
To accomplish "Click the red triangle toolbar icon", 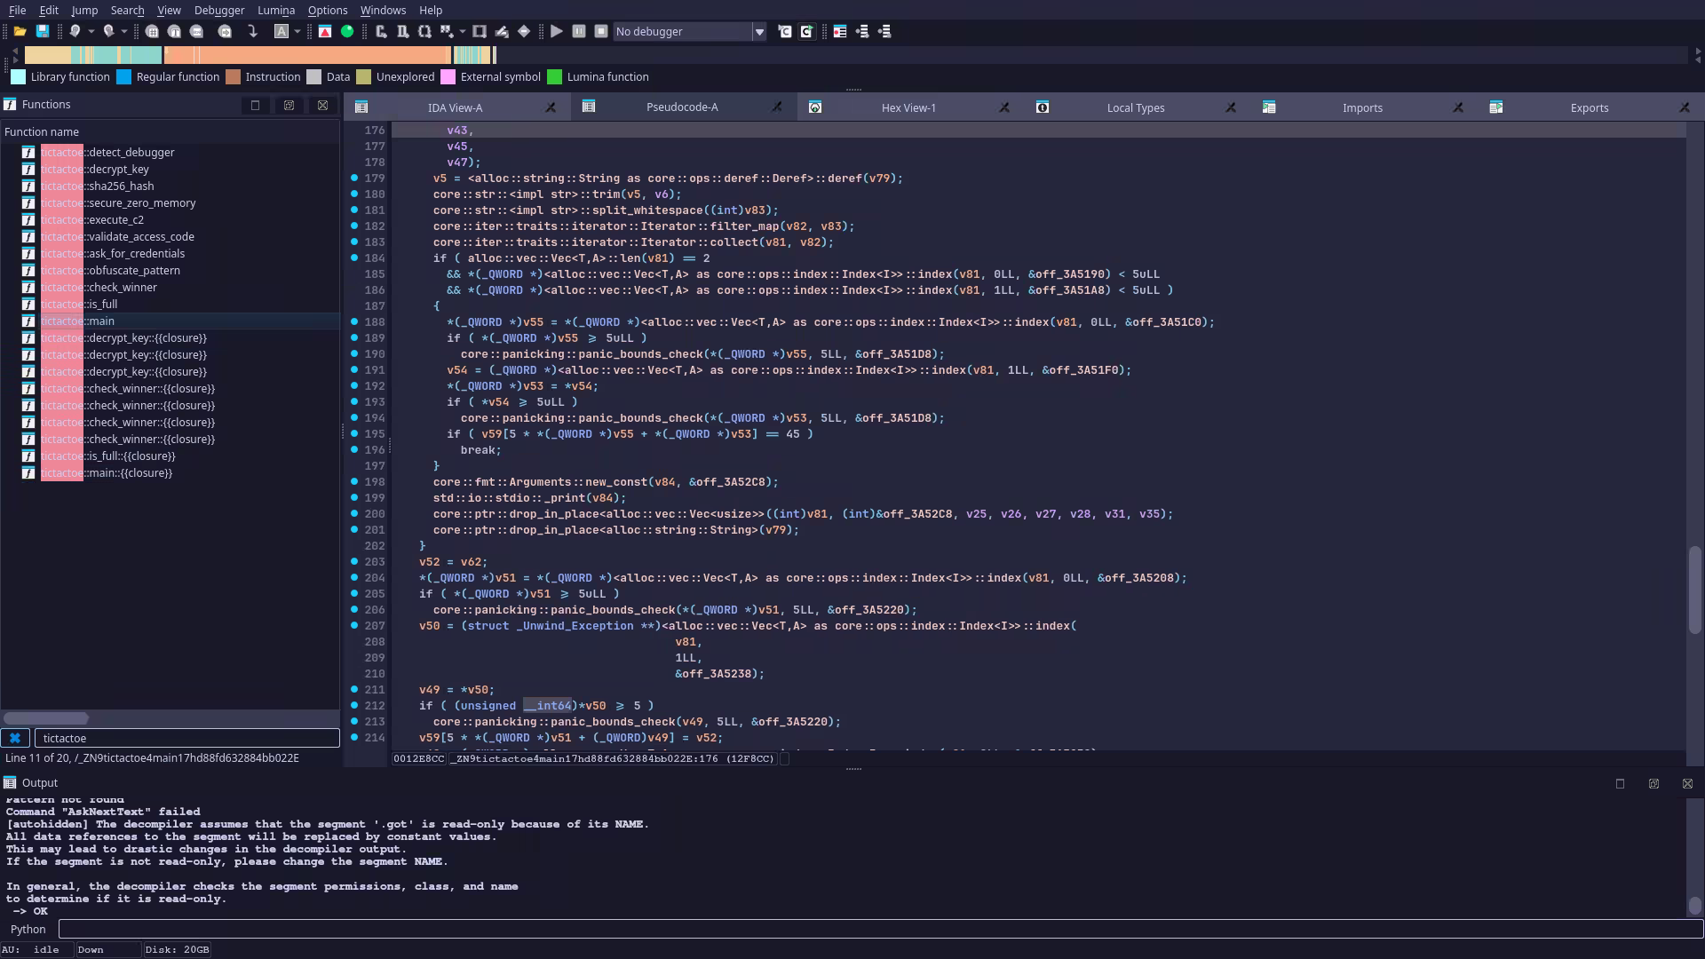I will 325,31.
